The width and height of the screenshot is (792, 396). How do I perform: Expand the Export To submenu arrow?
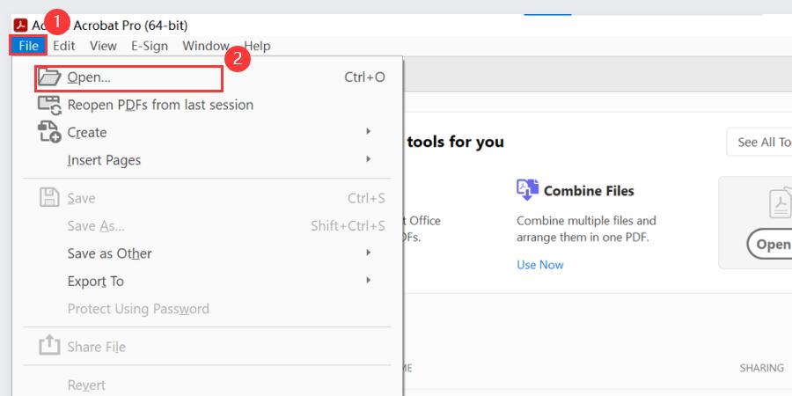click(x=369, y=281)
